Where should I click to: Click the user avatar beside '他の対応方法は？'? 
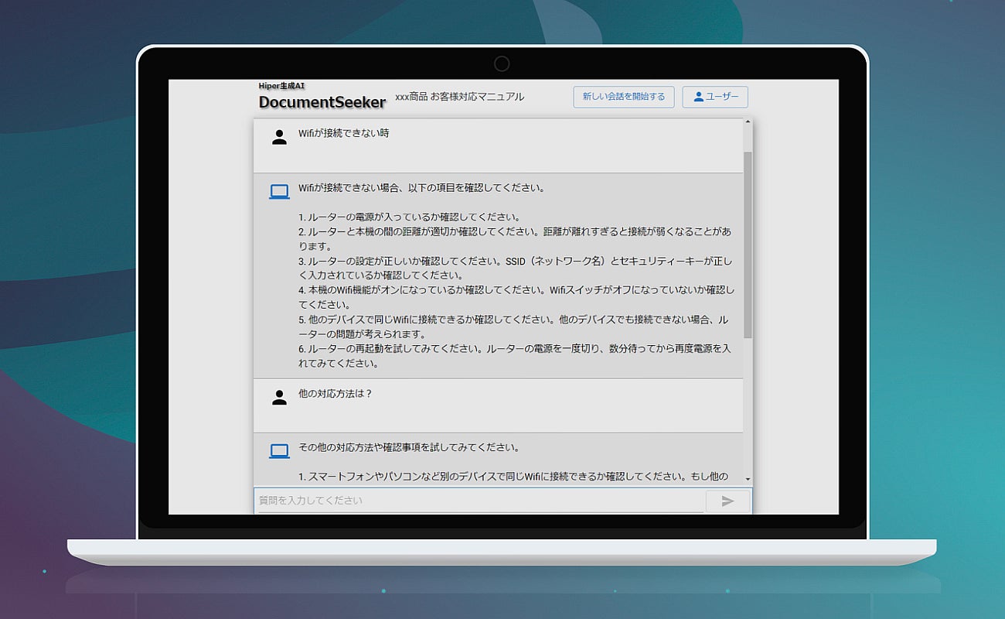[279, 398]
